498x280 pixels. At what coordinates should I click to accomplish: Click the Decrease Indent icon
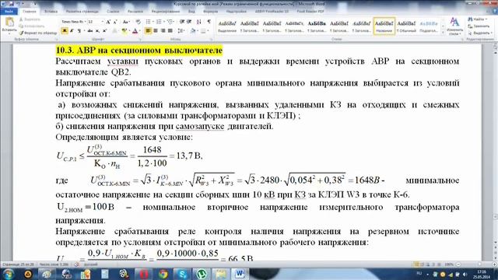click(x=182, y=22)
